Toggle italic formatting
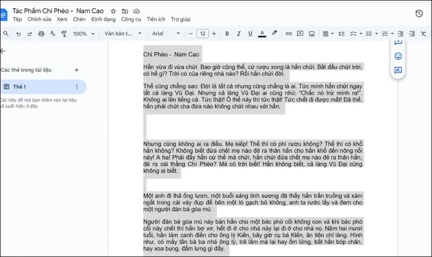The image size is (432, 257). [239, 33]
